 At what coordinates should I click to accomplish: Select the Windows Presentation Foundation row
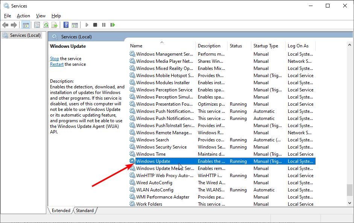pos(222,104)
